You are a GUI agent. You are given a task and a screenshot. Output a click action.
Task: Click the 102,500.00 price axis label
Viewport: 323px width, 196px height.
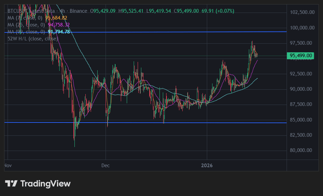coord(302,12)
